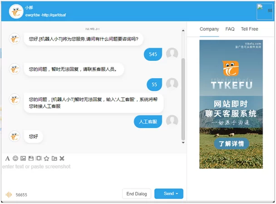Click the 88 label in the header corner
Screen dimensions: 276x204
pyautogui.click(x=270, y=10)
